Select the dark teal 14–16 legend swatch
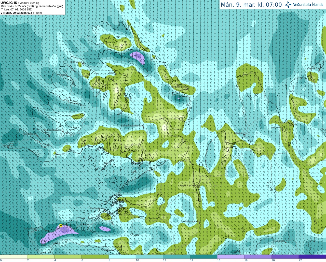The height and width of the screenshot is (262, 326). coord(204,257)
